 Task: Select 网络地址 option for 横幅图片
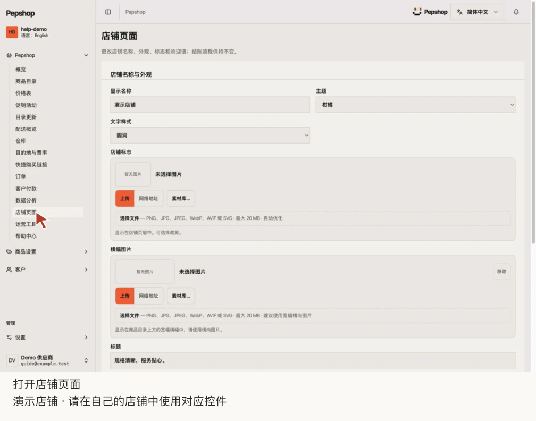coord(148,296)
